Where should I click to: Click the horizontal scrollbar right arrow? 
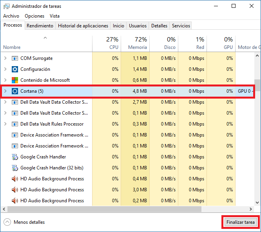(251, 209)
